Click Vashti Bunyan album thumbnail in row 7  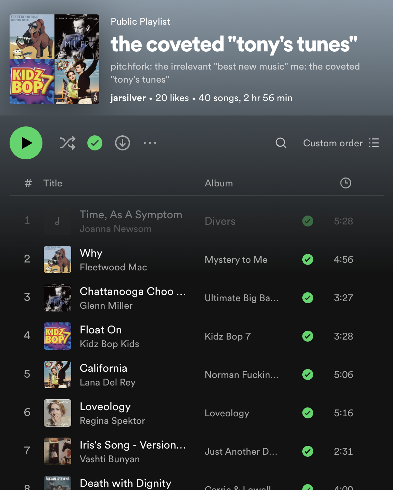[x=58, y=451]
